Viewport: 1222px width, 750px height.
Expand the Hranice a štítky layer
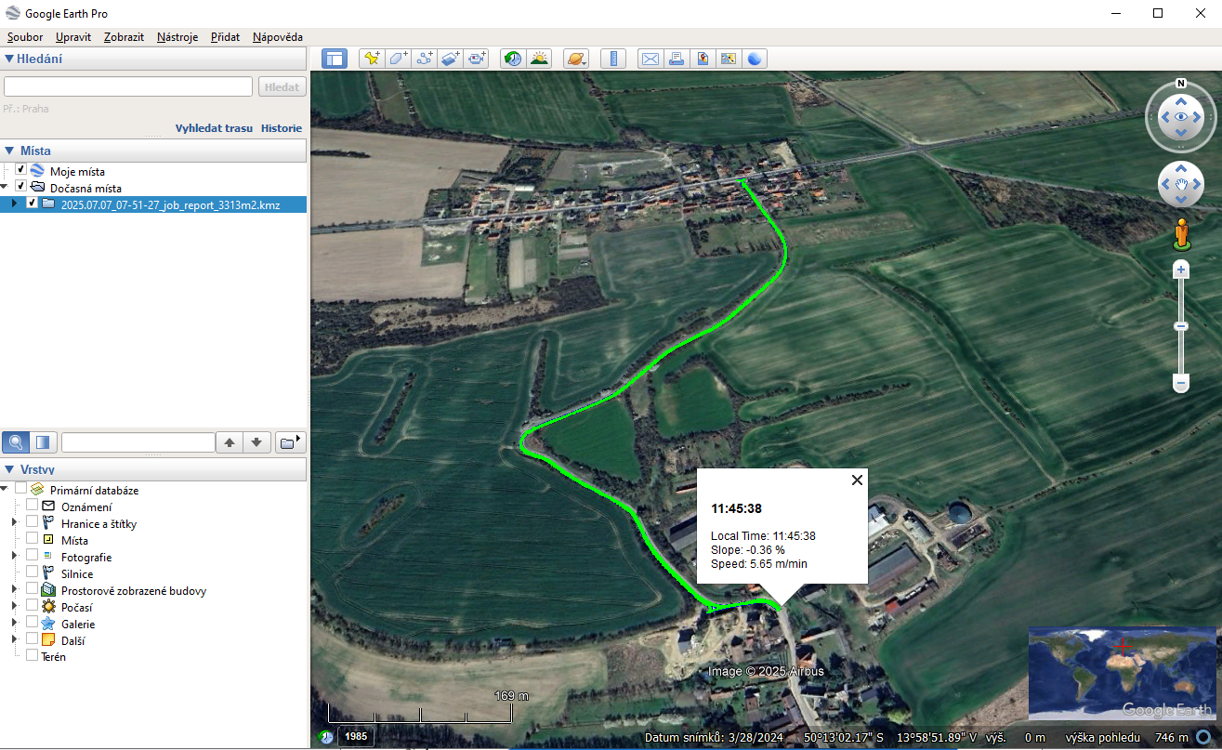pos(14,523)
